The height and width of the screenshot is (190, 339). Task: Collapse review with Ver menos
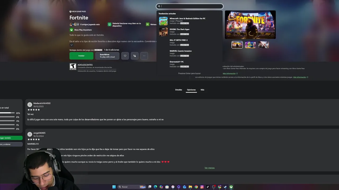(209, 168)
